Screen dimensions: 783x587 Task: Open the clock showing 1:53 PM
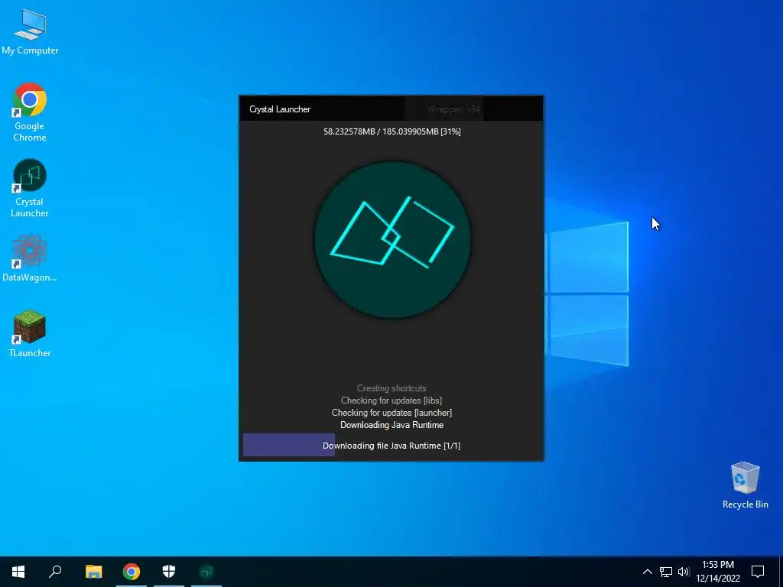click(718, 572)
